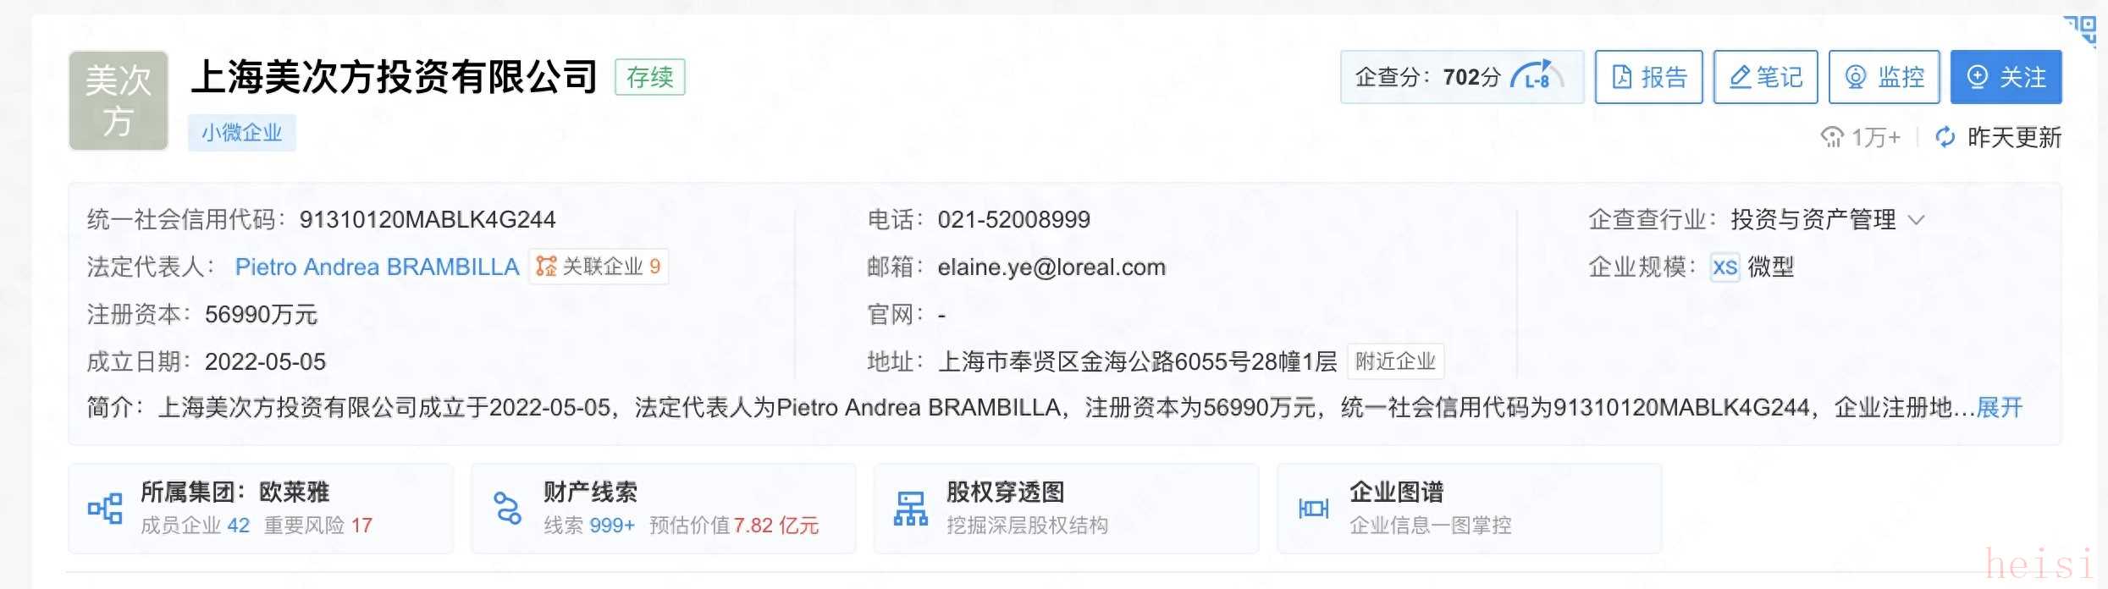Click the 昨天更新 refresh icon
The image size is (2108, 589).
coord(1945,137)
